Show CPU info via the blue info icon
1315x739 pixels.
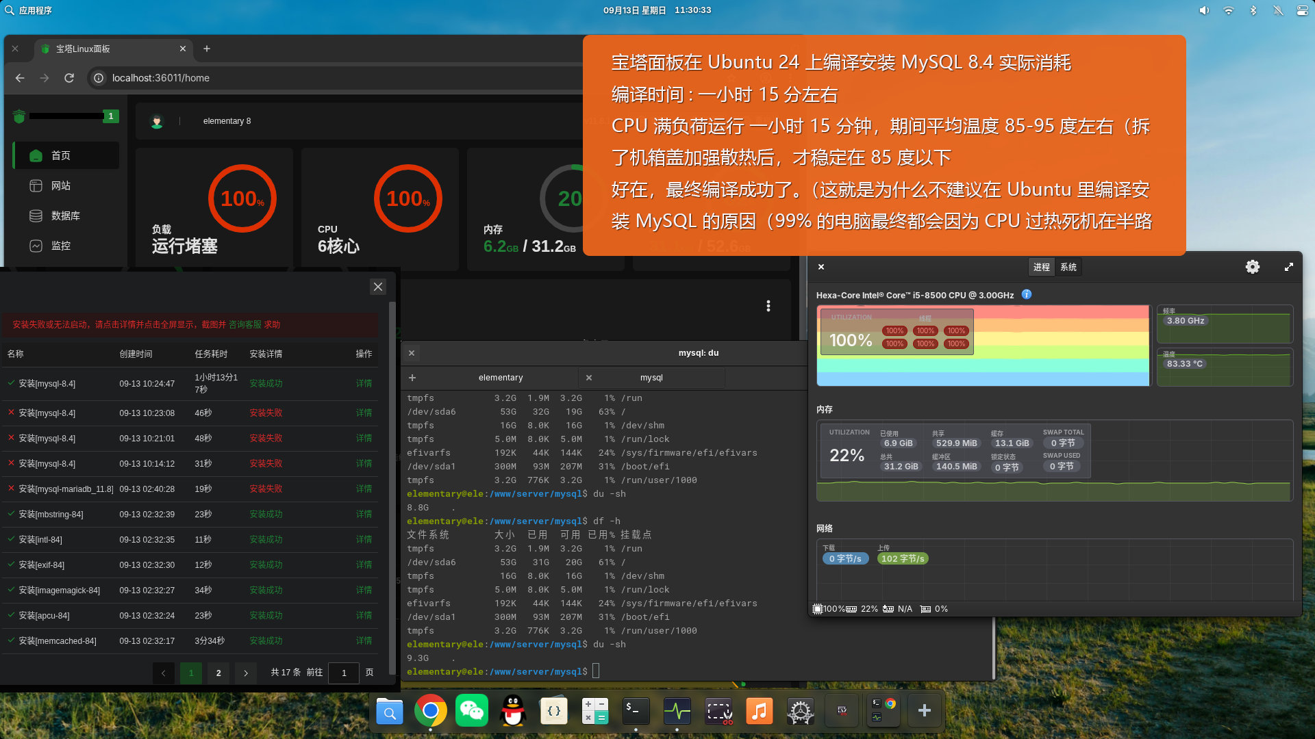(x=1027, y=294)
